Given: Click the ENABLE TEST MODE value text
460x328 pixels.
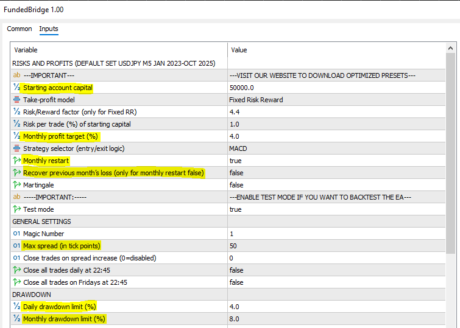Looking at the screenshot, I should (x=320, y=197).
